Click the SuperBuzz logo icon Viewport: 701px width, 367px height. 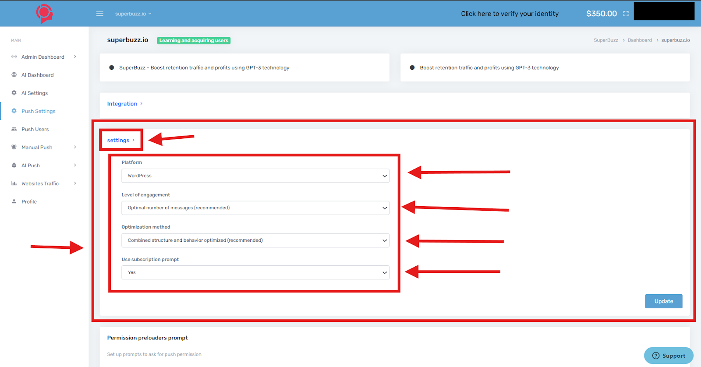click(44, 14)
